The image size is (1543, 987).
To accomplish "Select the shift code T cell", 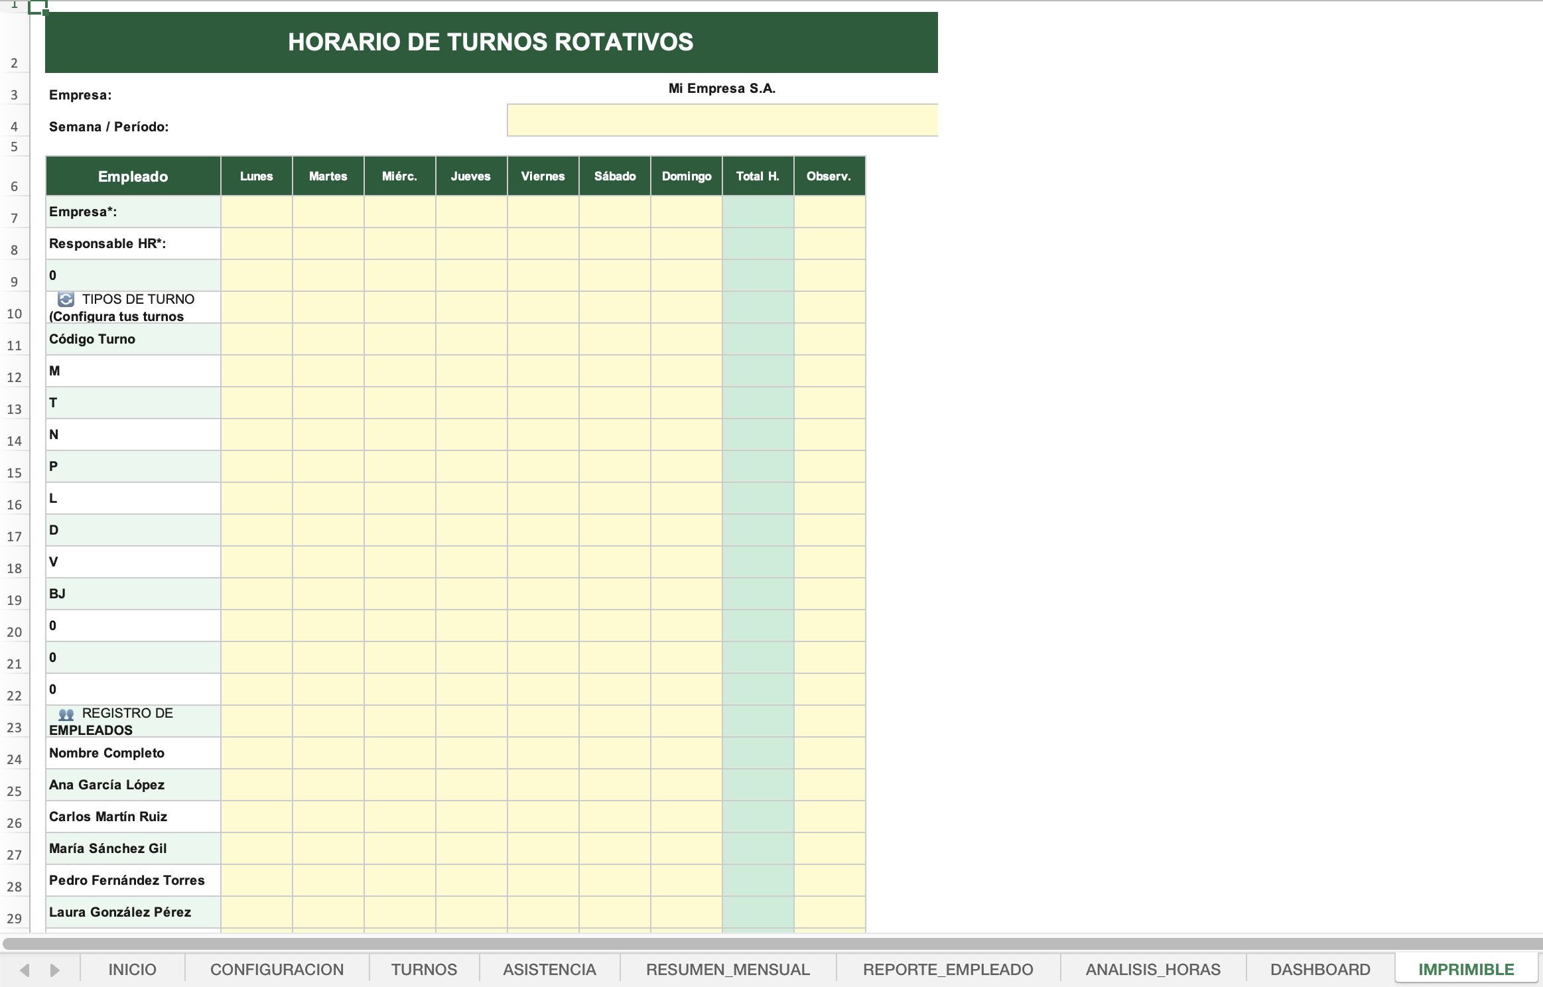I will (133, 403).
